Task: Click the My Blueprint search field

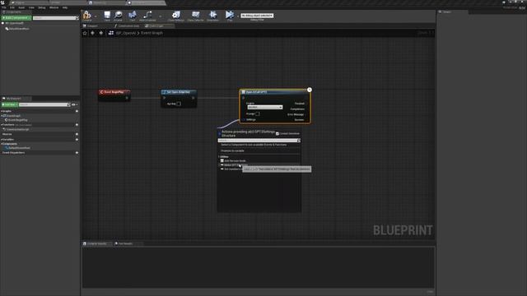Action: (x=44, y=104)
